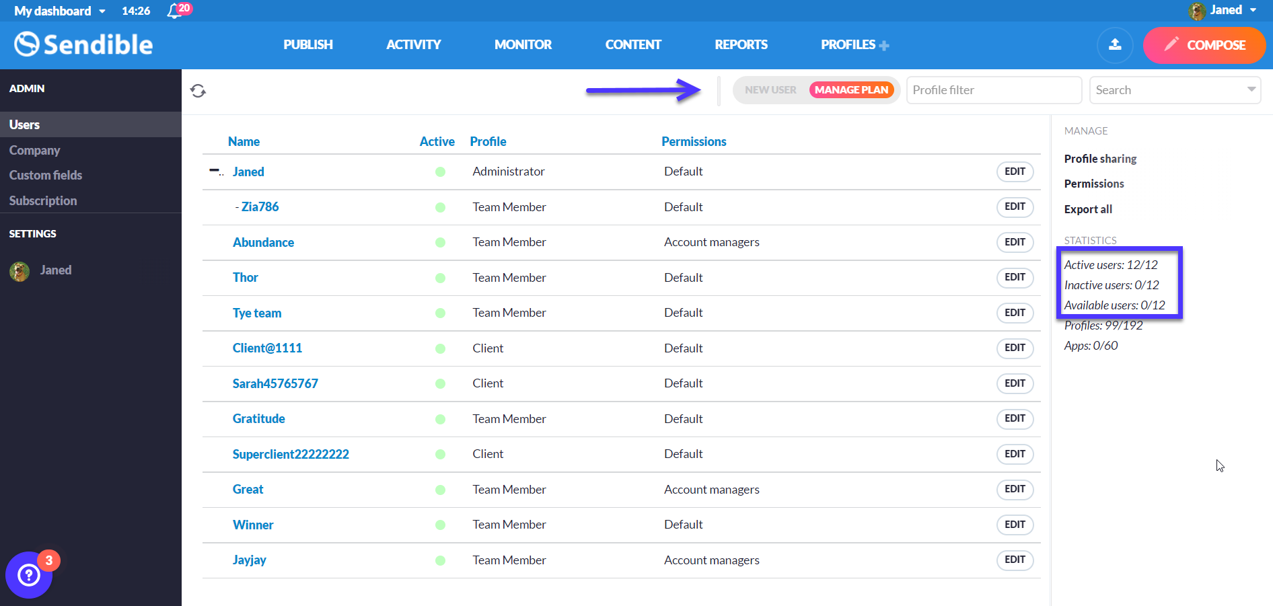1273x606 pixels.
Task: Refresh the users list
Action: tap(198, 91)
